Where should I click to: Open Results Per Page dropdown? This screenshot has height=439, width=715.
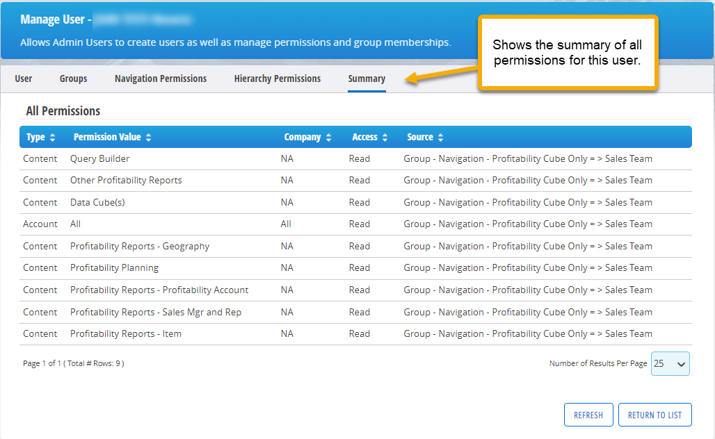670,363
